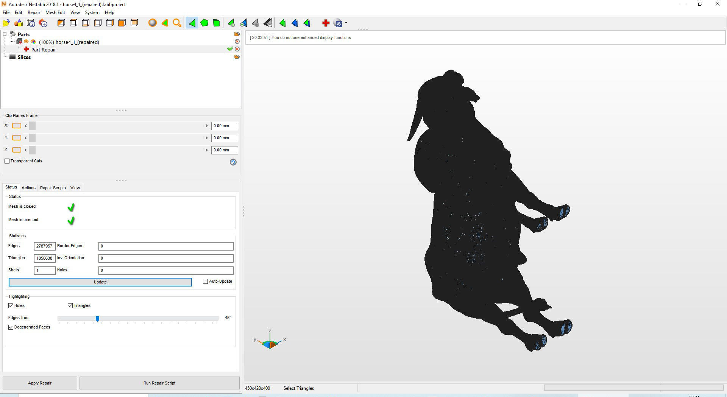Toggle the X clip plane button

pyautogui.click(x=17, y=126)
